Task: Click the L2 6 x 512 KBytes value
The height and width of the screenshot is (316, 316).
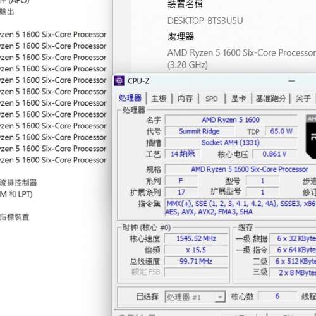Action: click(x=293, y=261)
